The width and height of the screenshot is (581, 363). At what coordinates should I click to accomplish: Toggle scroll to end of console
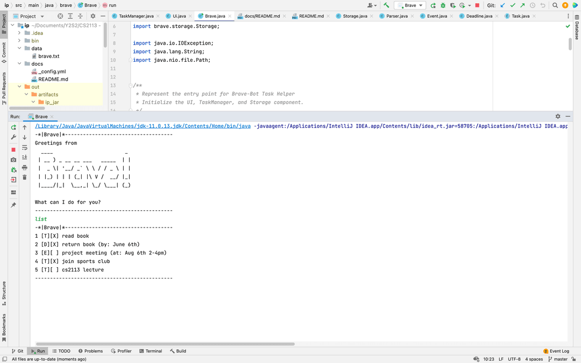point(25,157)
